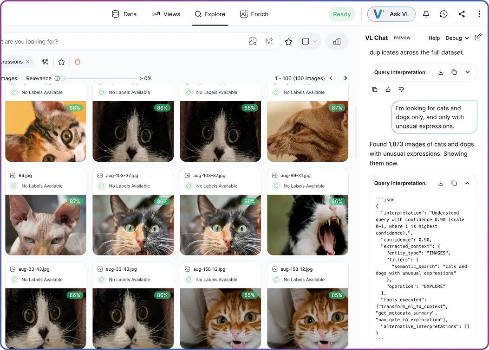Switch to the Data tab

pos(124,14)
